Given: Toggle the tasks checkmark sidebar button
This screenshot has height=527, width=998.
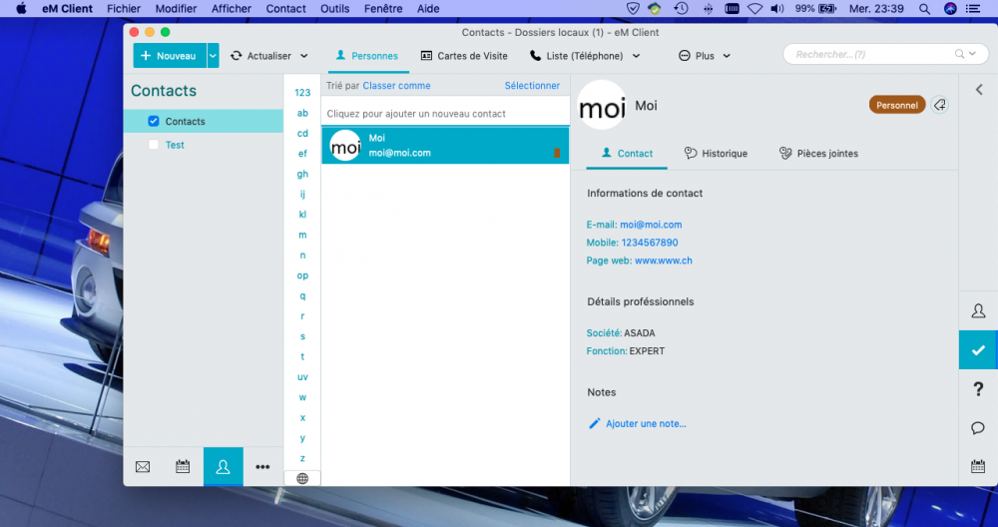Looking at the screenshot, I should (x=978, y=350).
